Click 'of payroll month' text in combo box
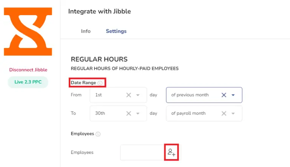The image size is (290, 167). click(x=188, y=113)
